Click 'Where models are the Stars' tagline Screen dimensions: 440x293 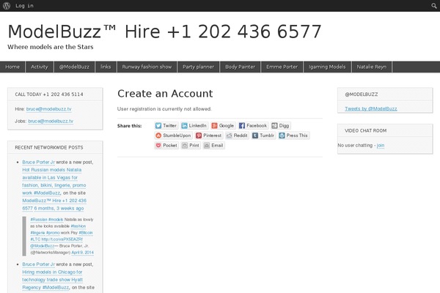pyautogui.click(x=50, y=47)
